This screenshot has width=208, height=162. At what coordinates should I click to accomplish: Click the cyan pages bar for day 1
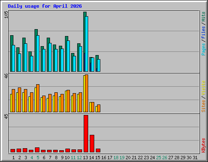pos(13,58)
